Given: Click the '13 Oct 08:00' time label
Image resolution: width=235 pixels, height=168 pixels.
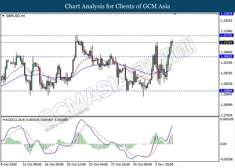Looking at the screenshot, I should point(32,164).
